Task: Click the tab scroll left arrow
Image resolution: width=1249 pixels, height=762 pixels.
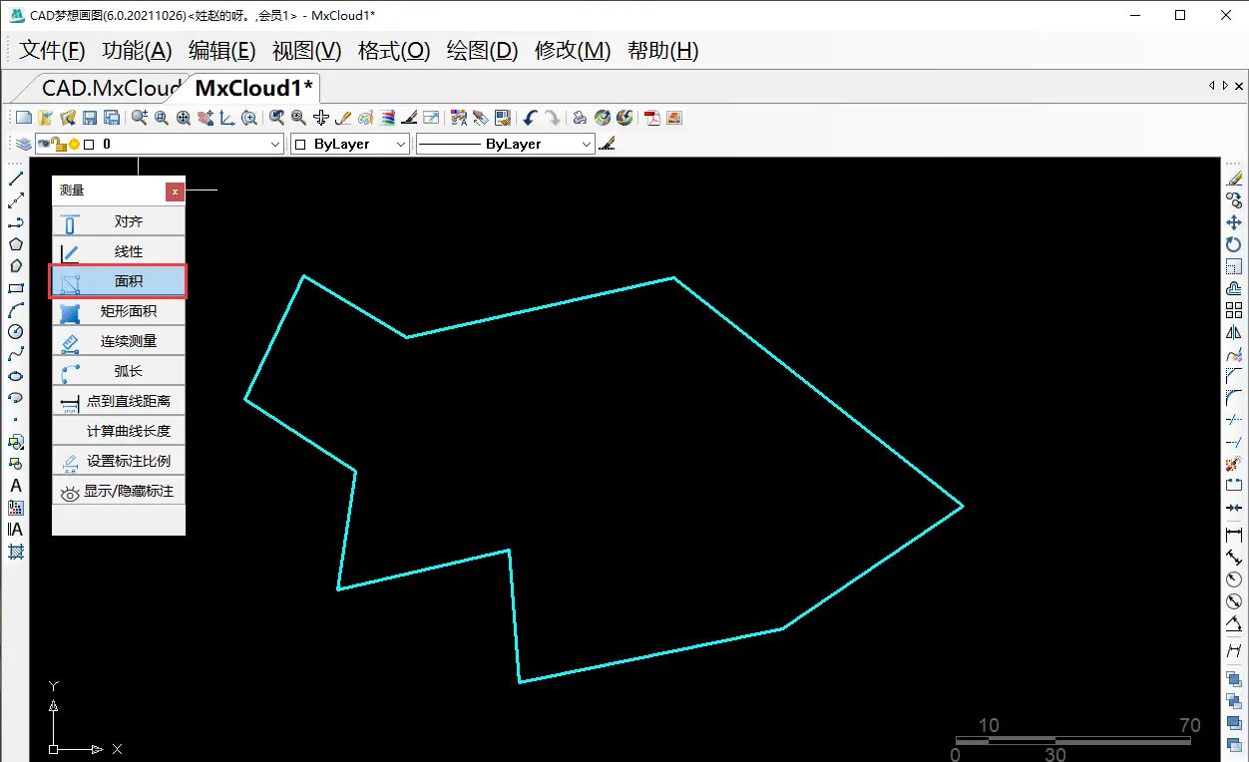Action: tap(1212, 87)
